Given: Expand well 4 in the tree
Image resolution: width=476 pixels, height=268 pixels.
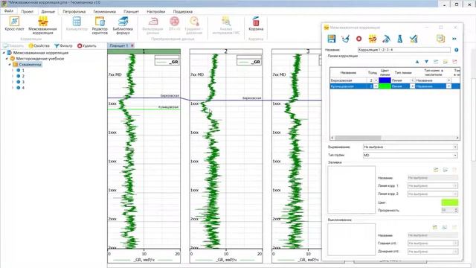Looking at the screenshot, I should [13, 88].
